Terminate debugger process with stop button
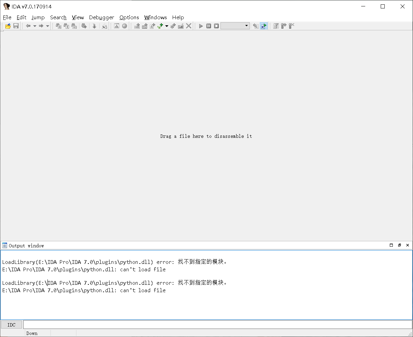The width and height of the screenshot is (413, 337). click(x=216, y=26)
